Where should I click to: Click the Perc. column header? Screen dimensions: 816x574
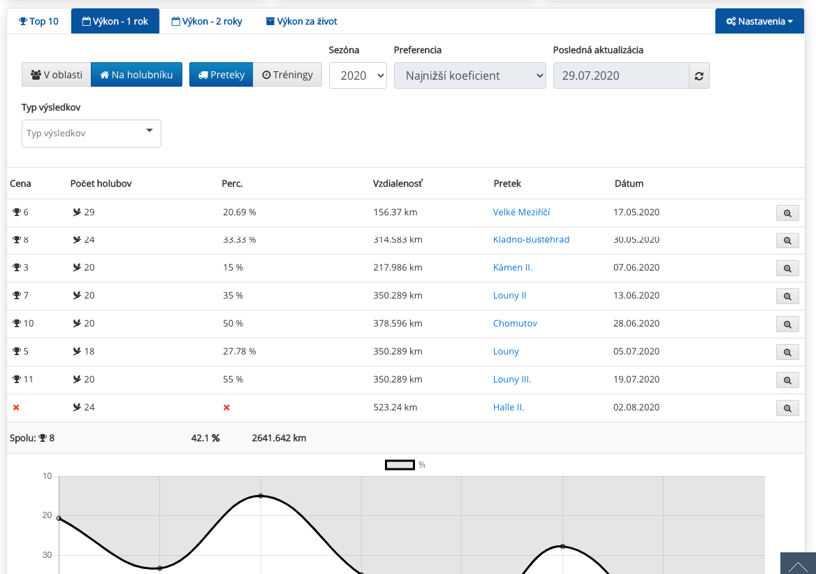pos(232,183)
